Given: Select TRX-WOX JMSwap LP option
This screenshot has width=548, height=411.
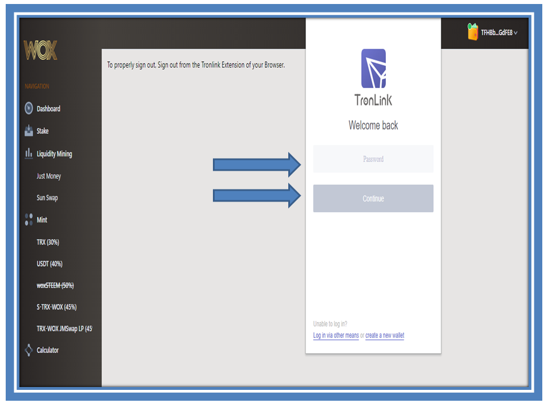Looking at the screenshot, I should click(65, 329).
